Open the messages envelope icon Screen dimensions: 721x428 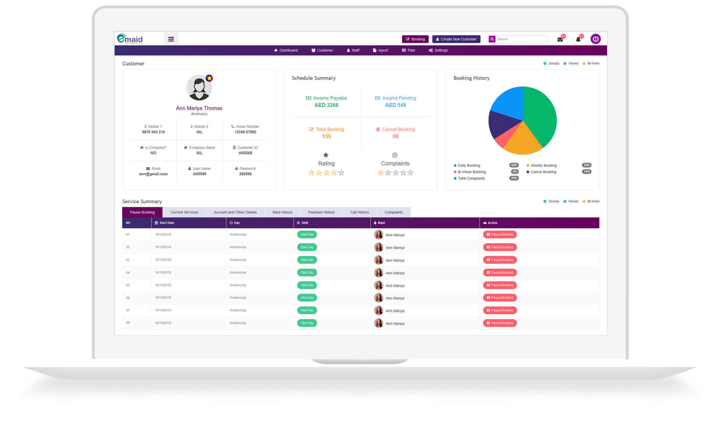pos(560,39)
